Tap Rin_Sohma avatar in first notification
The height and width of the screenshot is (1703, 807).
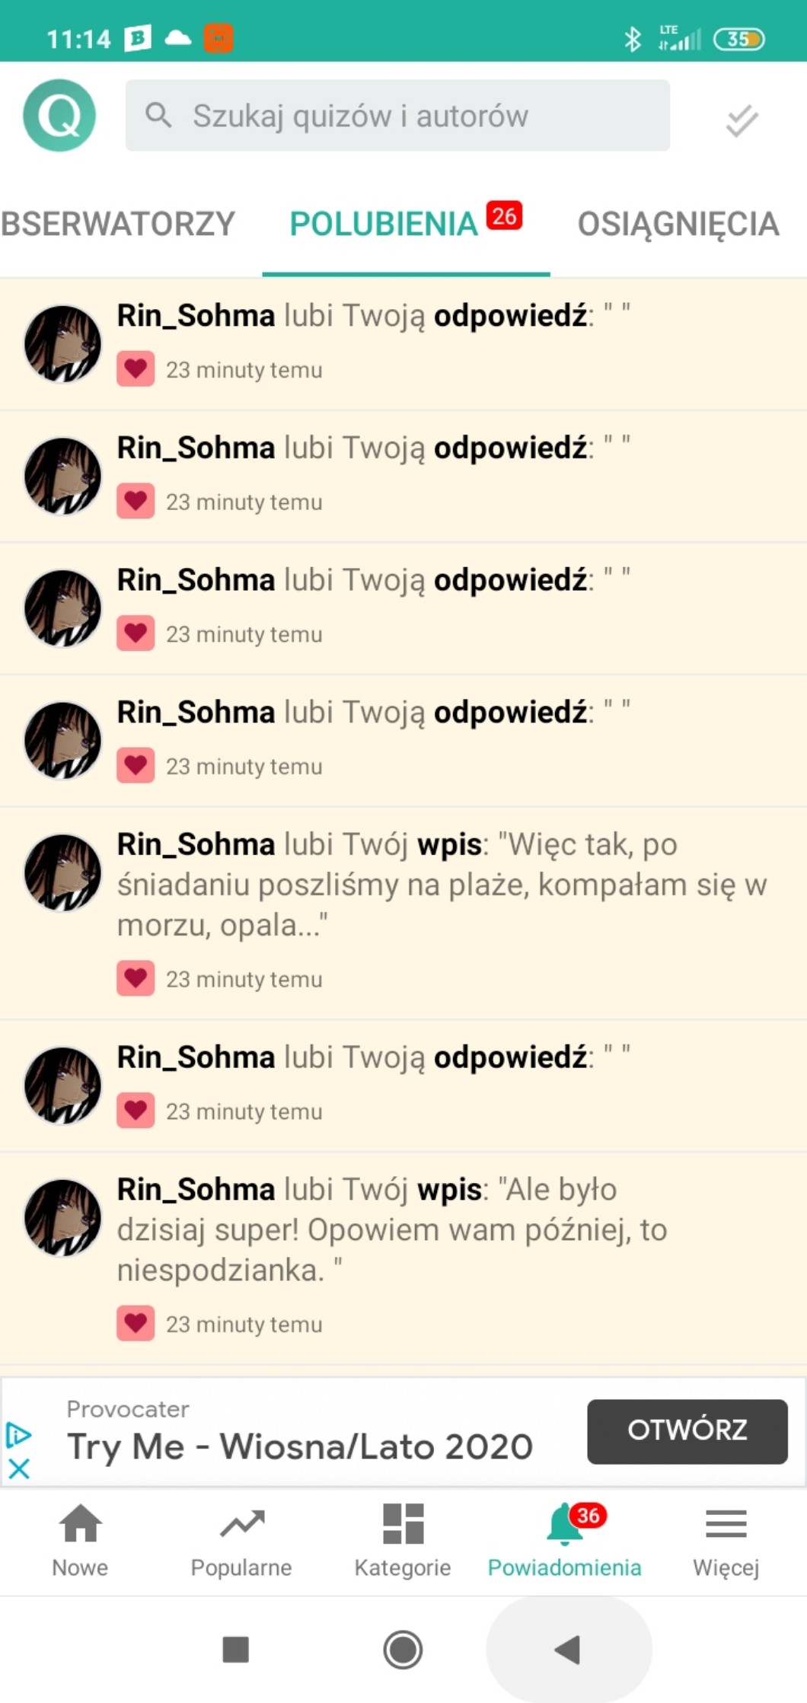pyautogui.click(x=62, y=344)
